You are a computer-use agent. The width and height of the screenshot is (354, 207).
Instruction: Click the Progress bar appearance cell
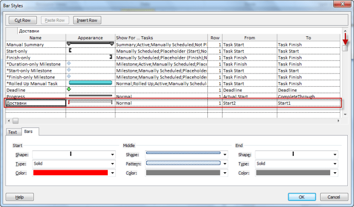[90, 96]
